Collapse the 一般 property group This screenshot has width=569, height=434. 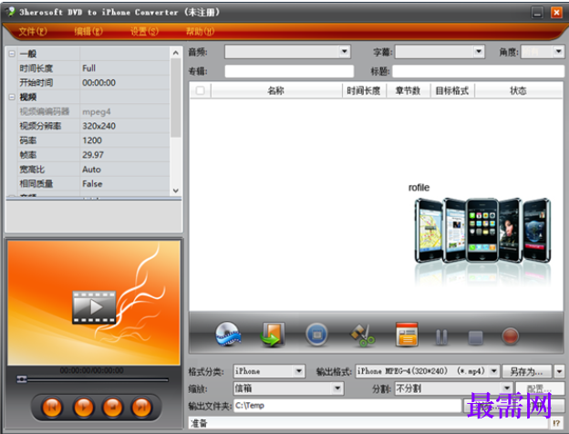[x=12, y=54]
